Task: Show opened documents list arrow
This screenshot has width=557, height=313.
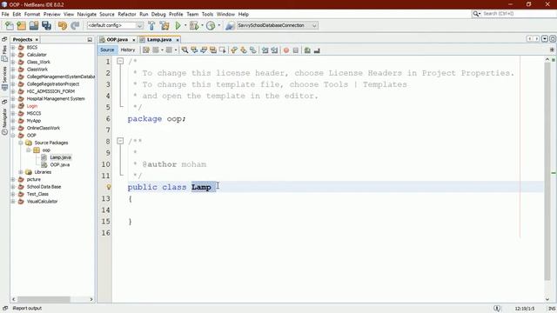Action: point(545,39)
